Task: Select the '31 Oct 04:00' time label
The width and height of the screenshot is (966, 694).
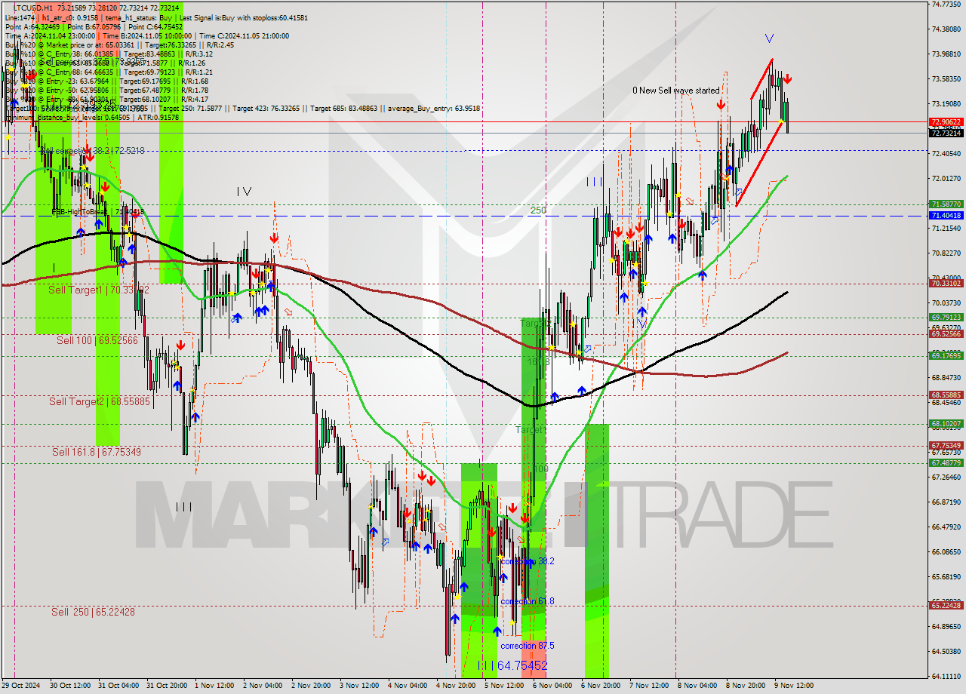Action: pyautogui.click(x=118, y=686)
